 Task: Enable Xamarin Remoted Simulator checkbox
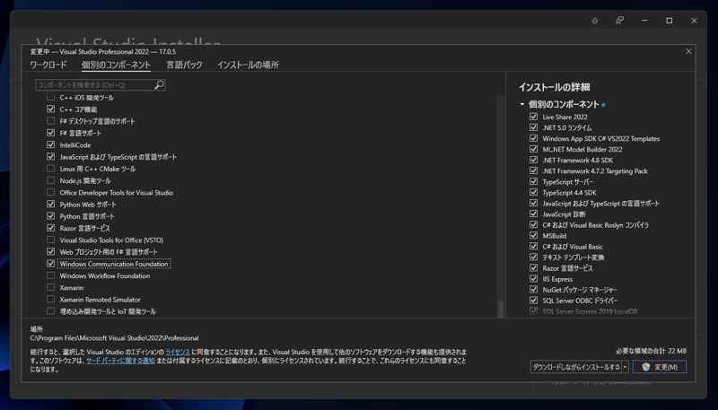click(x=50, y=300)
